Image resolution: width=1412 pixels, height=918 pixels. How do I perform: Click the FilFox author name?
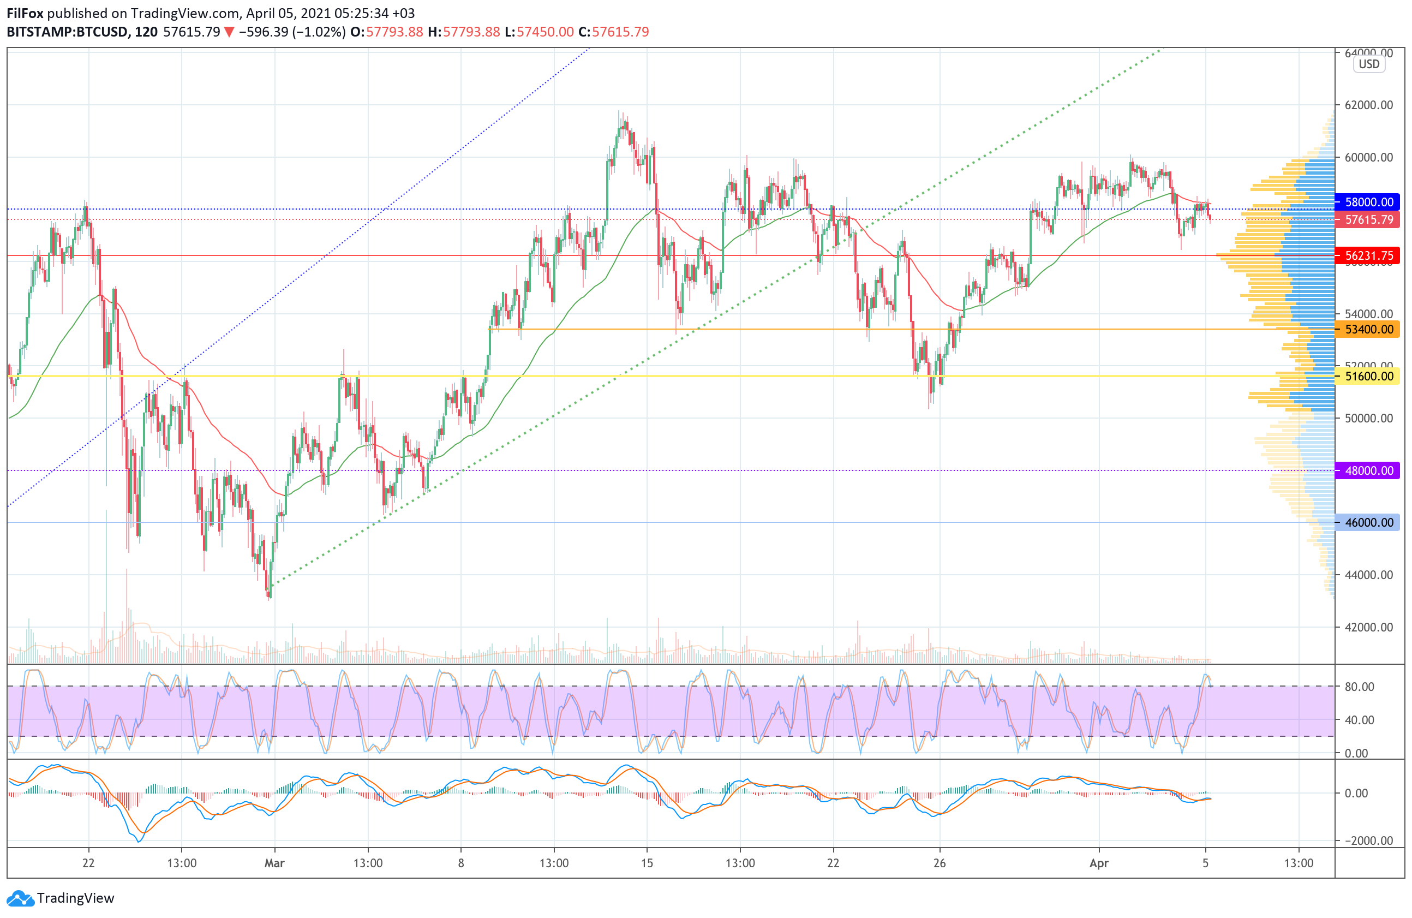click(x=25, y=13)
